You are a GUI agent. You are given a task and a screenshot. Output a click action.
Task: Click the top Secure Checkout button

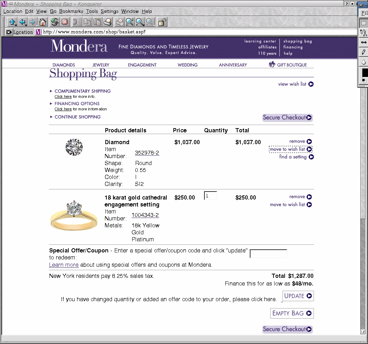click(x=287, y=117)
